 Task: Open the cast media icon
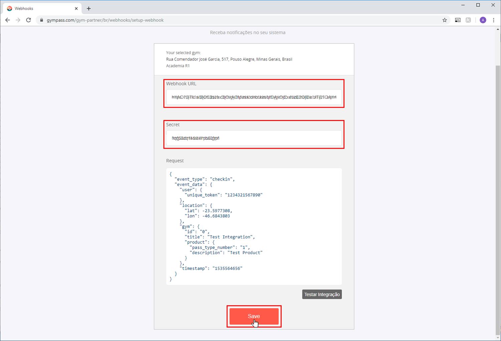point(458,20)
